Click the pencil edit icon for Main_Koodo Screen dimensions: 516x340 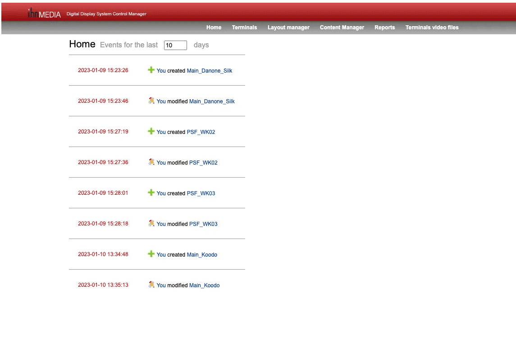tap(151, 285)
